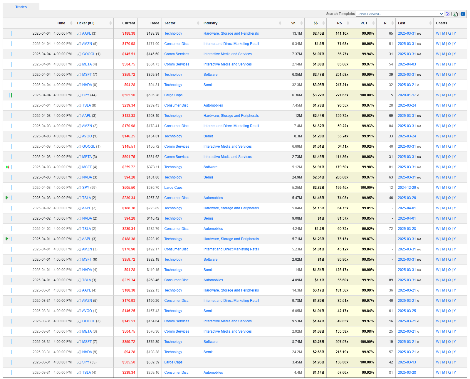
Task: Click the edit template pencil icon
Action: (x=448, y=14)
